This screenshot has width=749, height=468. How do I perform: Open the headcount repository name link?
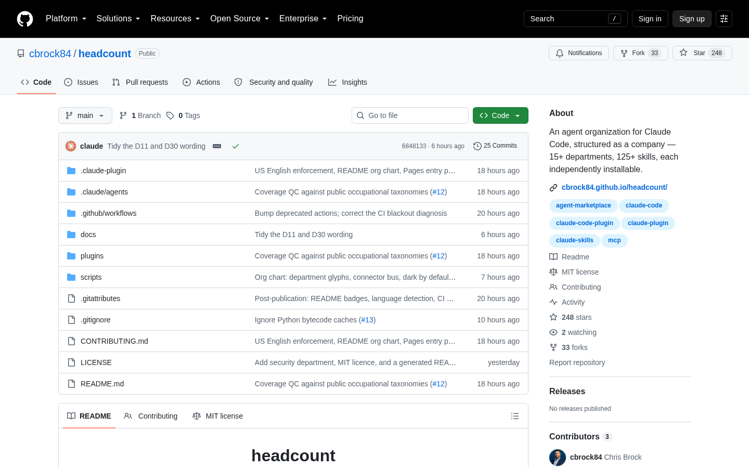click(x=105, y=54)
